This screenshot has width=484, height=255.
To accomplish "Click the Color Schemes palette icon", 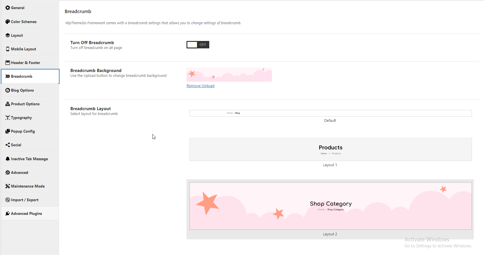I will click(8, 22).
